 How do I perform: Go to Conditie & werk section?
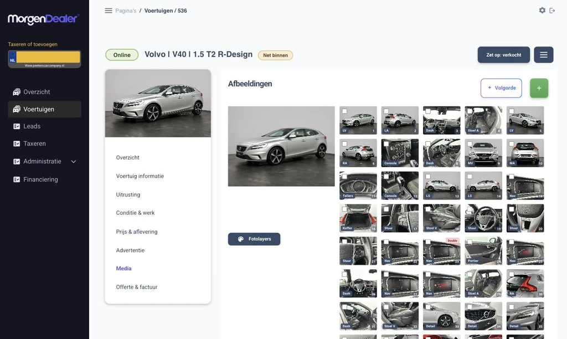click(135, 213)
